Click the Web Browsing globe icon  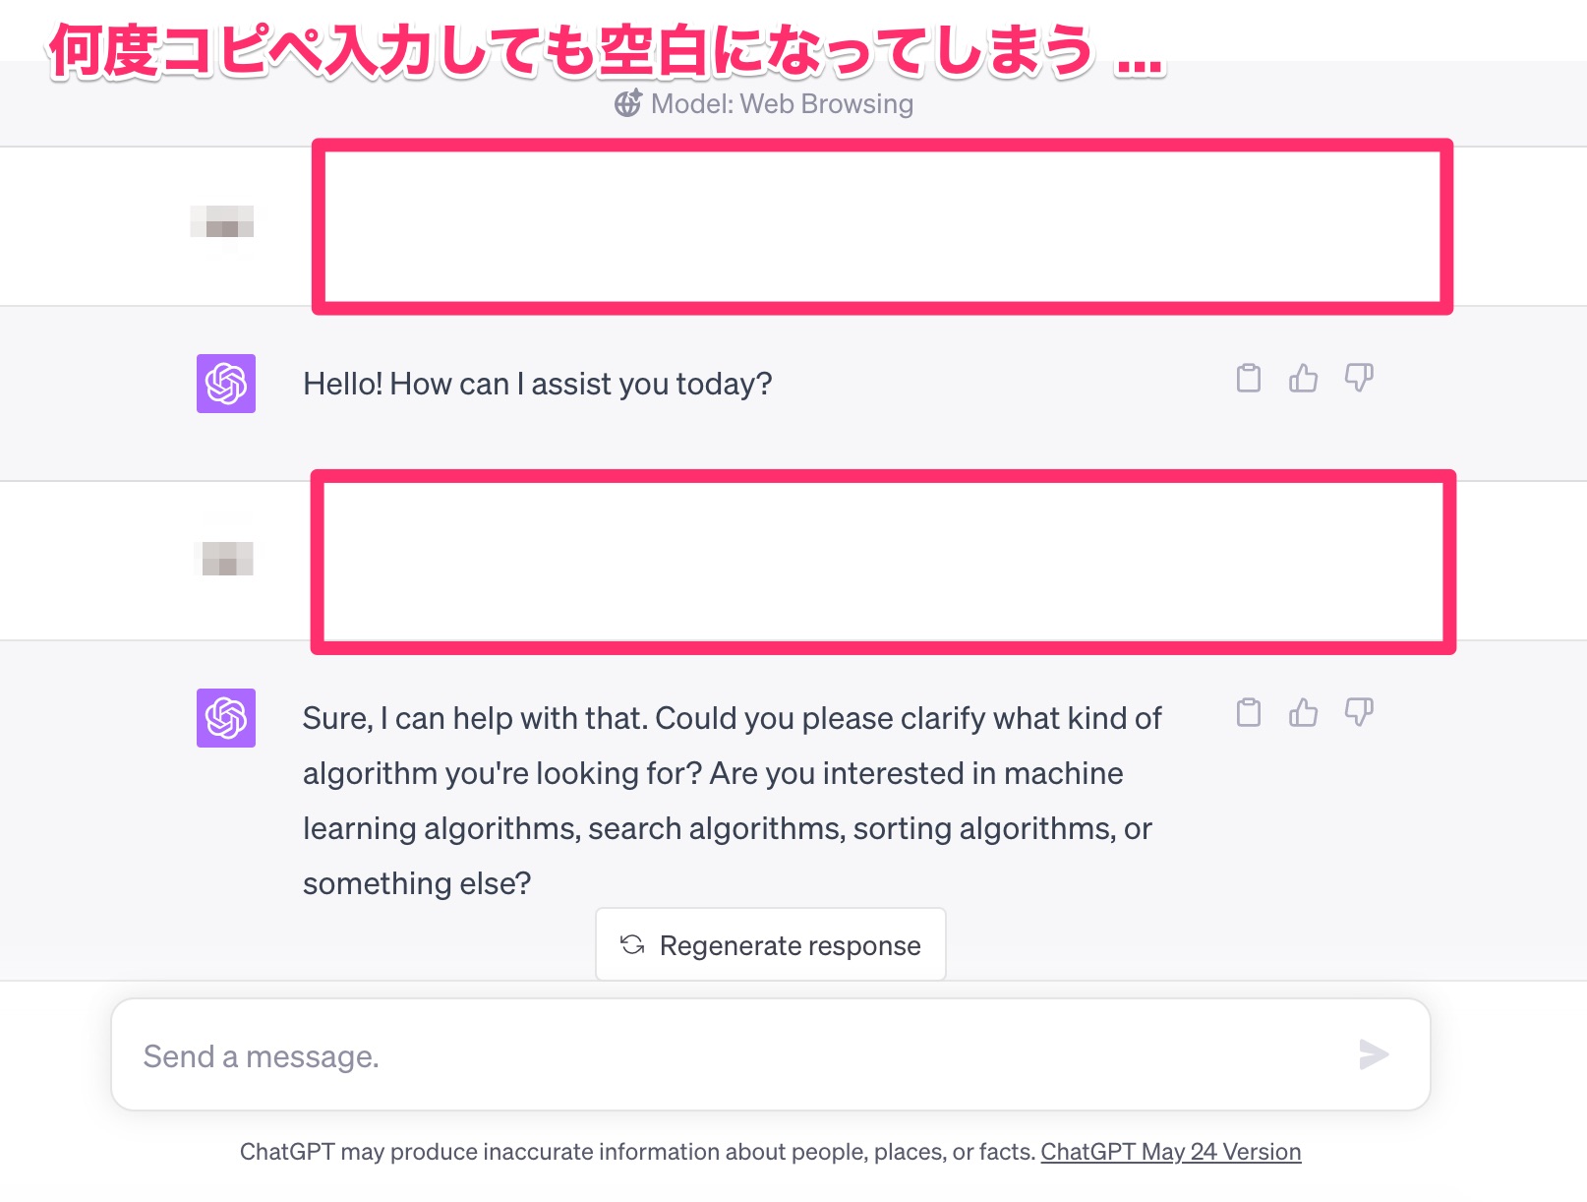click(628, 103)
